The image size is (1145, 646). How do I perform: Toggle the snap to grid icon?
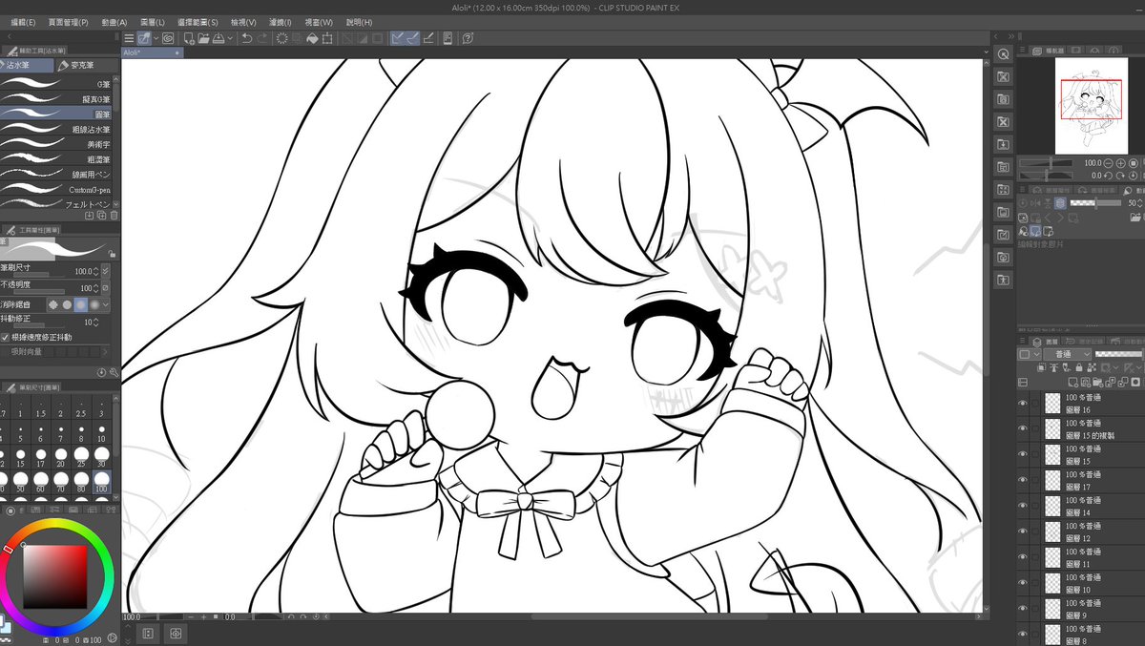point(428,38)
